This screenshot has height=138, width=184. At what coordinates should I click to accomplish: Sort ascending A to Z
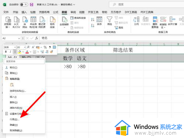93,20
